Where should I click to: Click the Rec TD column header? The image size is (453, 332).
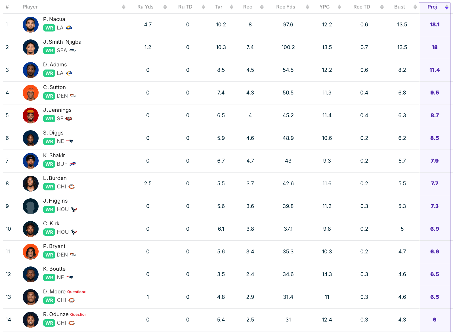[362, 7]
